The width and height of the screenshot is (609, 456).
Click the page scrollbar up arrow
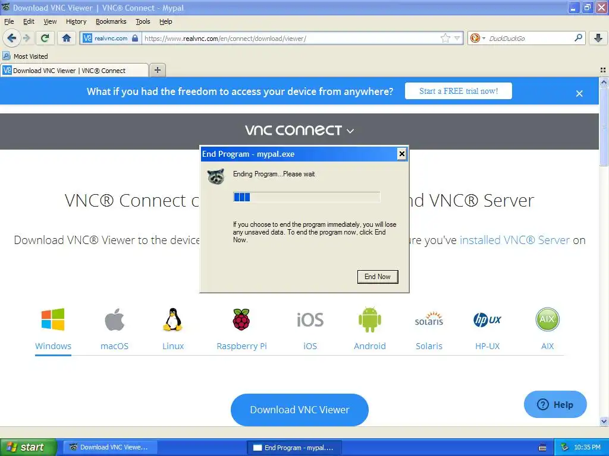604,82
